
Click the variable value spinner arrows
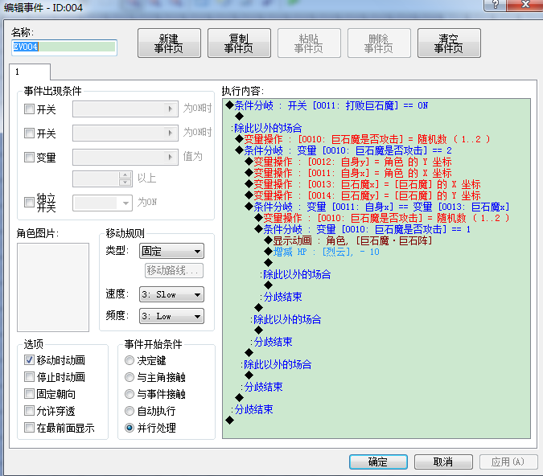[x=125, y=178]
